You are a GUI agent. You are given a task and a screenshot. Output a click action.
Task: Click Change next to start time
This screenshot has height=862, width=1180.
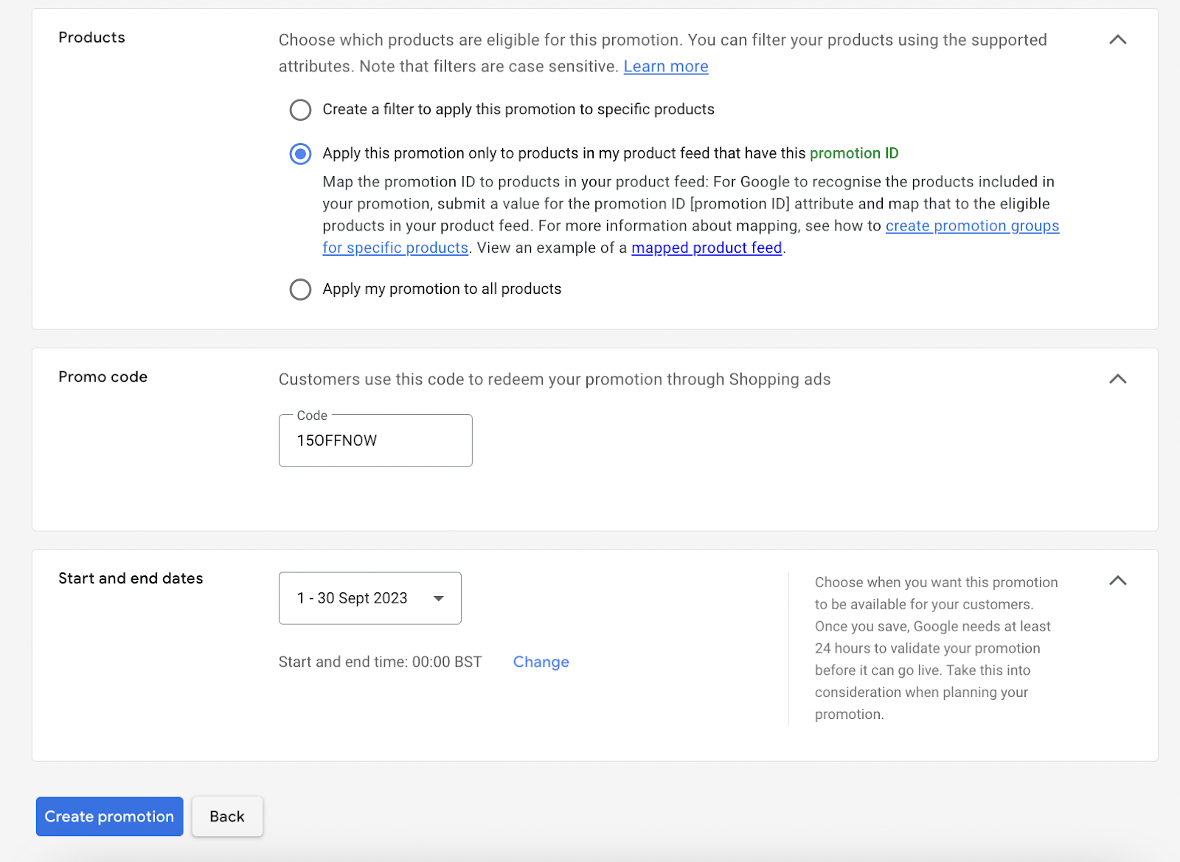click(541, 662)
